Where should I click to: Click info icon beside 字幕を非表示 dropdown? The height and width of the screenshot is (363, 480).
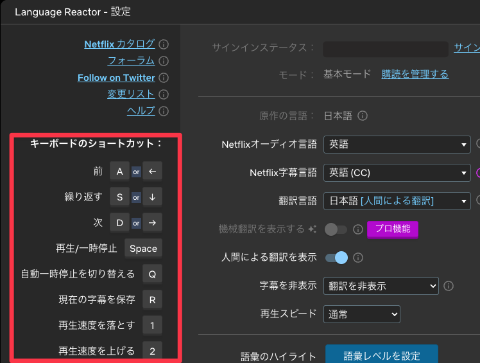coord(449,286)
